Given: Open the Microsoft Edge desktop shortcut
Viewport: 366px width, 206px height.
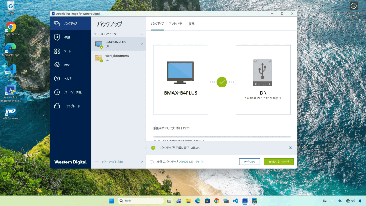Looking at the screenshot, I should (x=11, y=49).
